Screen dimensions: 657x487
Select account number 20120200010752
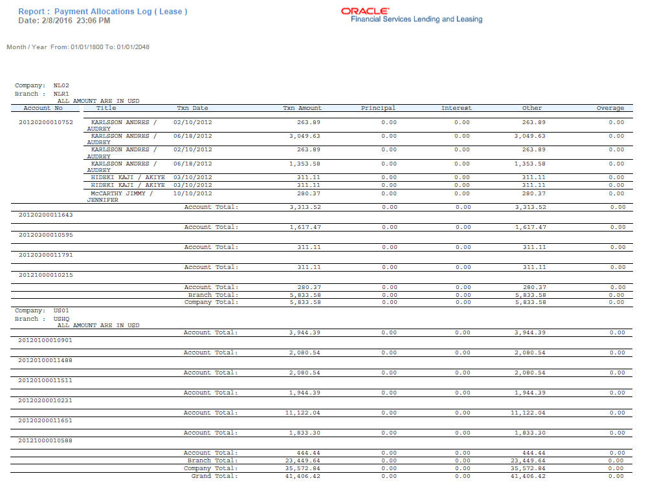pyautogui.click(x=46, y=122)
